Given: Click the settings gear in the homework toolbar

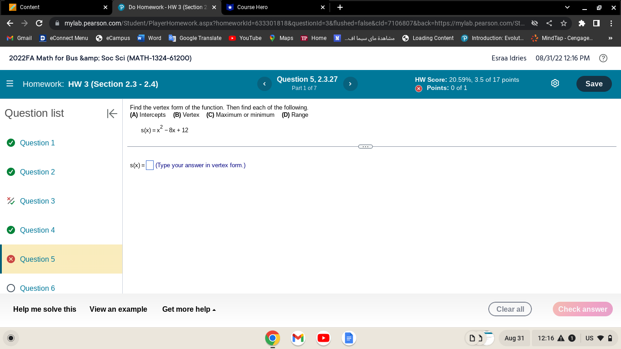Looking at the screenshot, I should coord(555,83).
